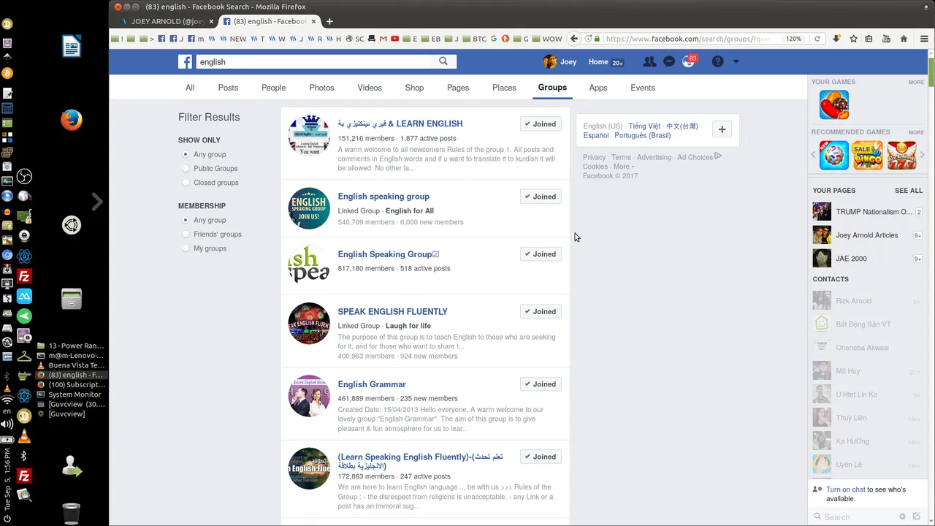
Task: Click the search magnifier icon
Action: coord(443,61)
